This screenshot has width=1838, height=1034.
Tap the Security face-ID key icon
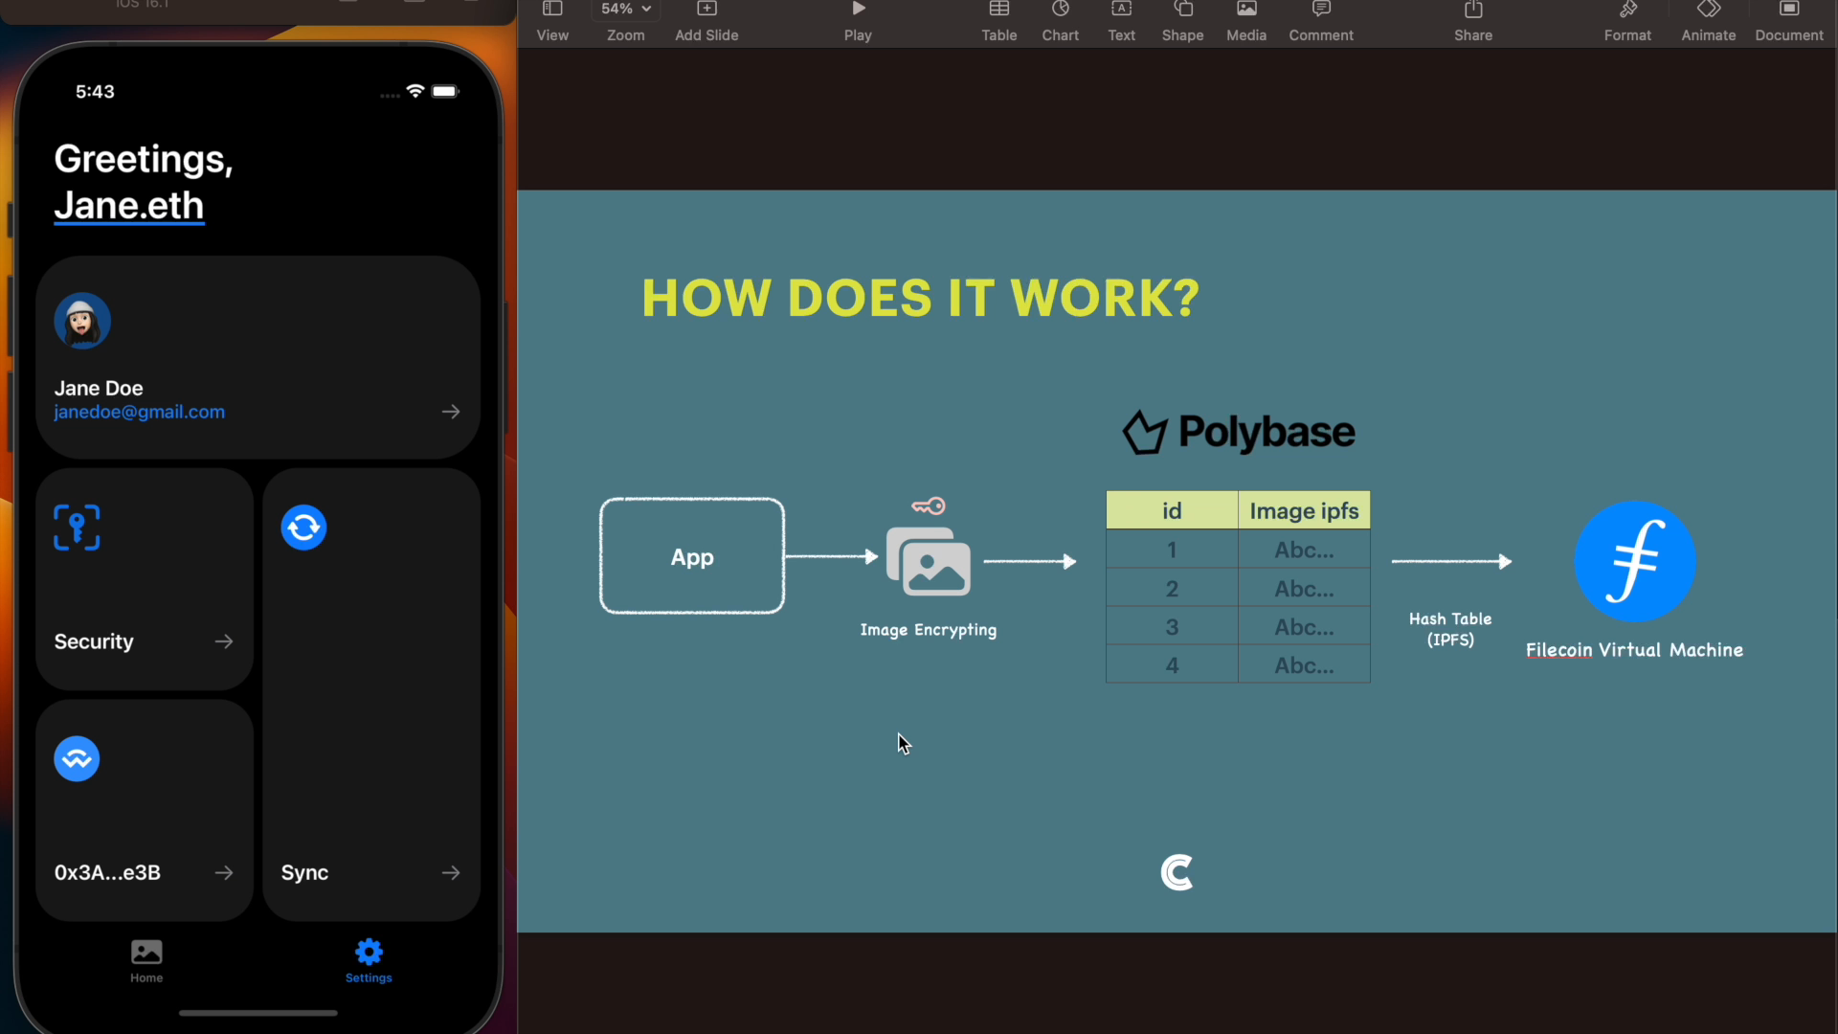coord(77,528)
